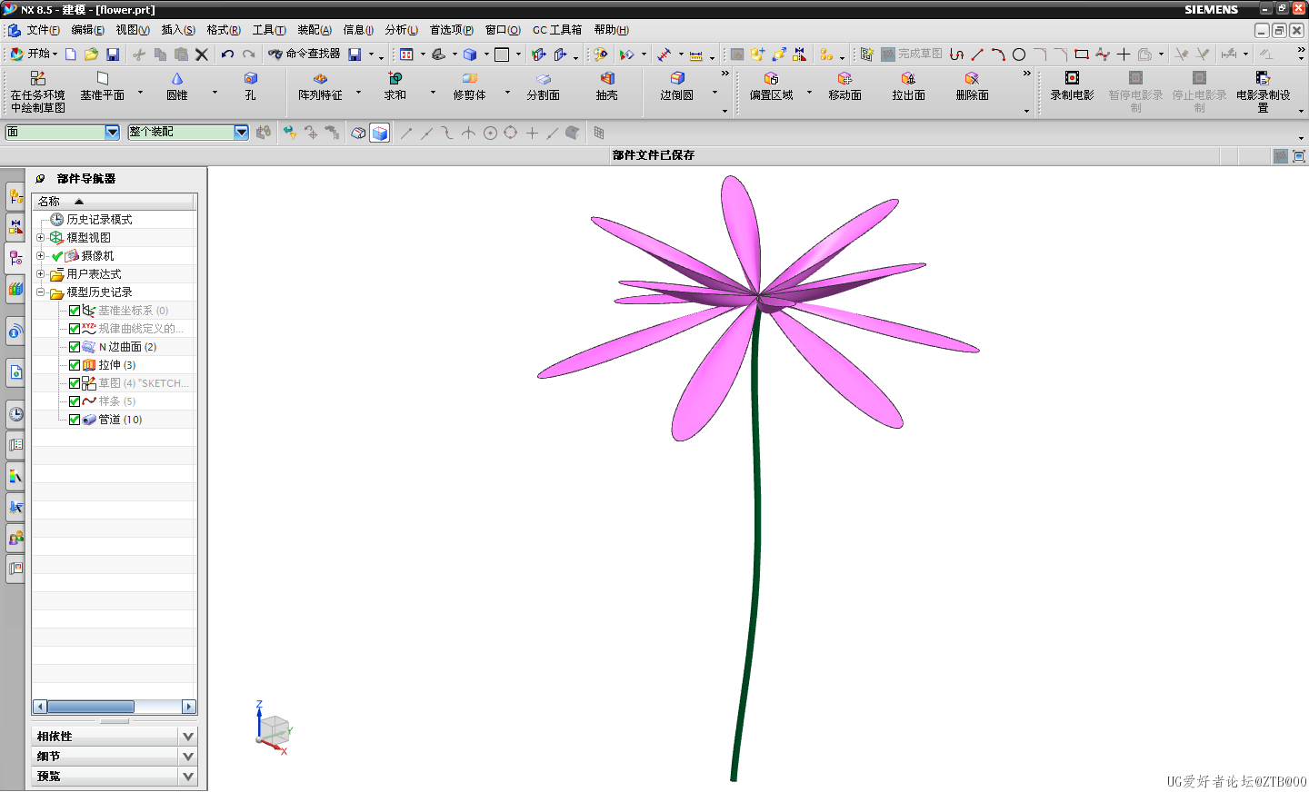Click Sketch in Task Environment (在任务环境中绘制草图)

tap(38, 92)
